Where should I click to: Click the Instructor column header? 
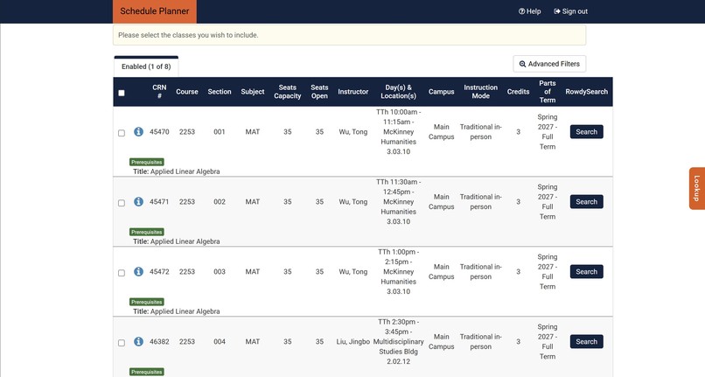click(353, 91)
